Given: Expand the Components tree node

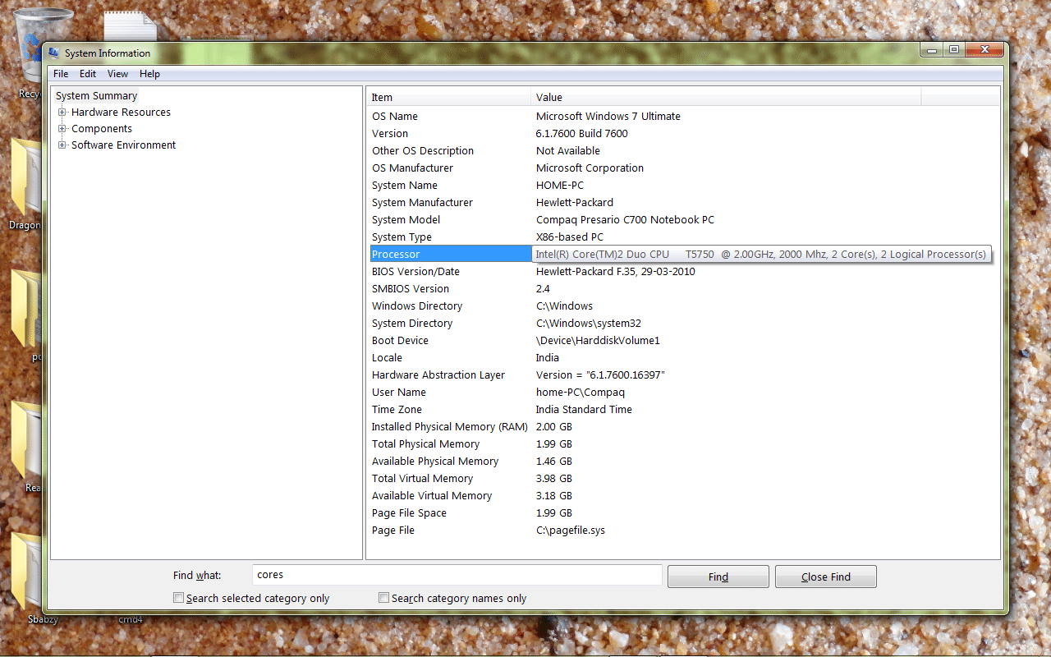Looking at the screenshot, I should pyautogui.click(x=62, y=129).
